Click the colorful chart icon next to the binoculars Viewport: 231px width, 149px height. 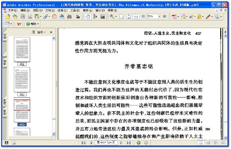click(x=78, y=17)
